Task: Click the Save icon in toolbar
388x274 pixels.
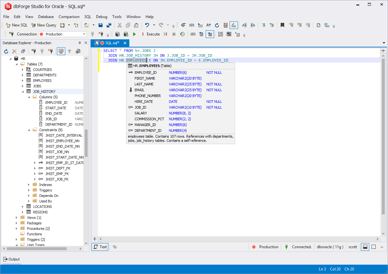Action: coord(101,25)
